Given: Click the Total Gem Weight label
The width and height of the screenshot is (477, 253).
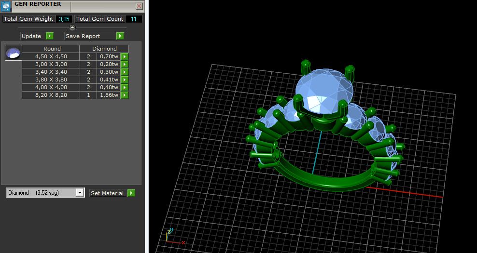Looking at the screenshot, I should coord(28,19).
